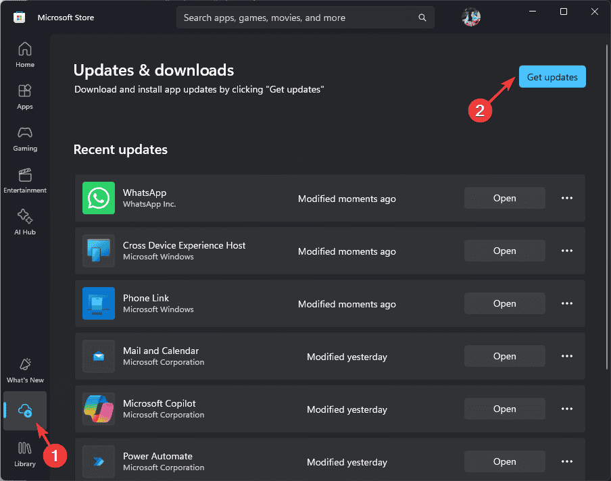
Task: Open Cross Device Experience Host
Action: pos(504,251)
